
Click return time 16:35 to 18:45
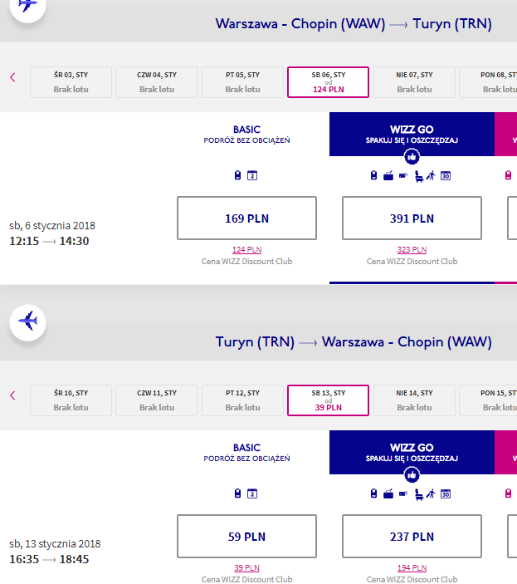pyautogui.click(x=49, y=559)
